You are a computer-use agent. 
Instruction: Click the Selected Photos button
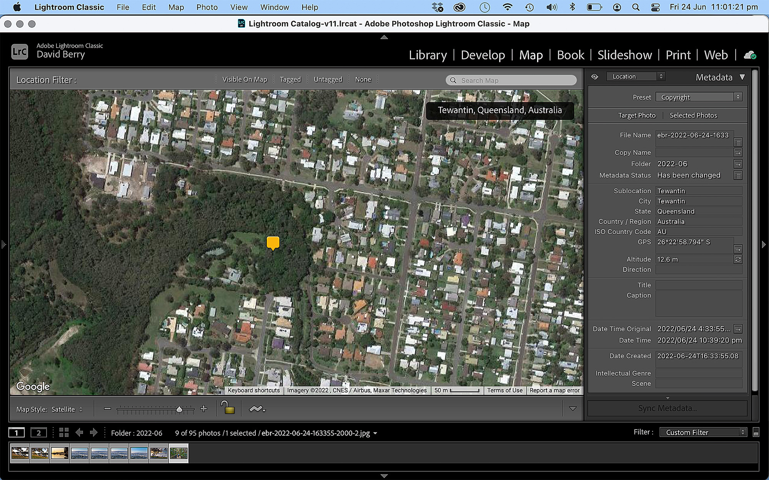coord(693,115)
